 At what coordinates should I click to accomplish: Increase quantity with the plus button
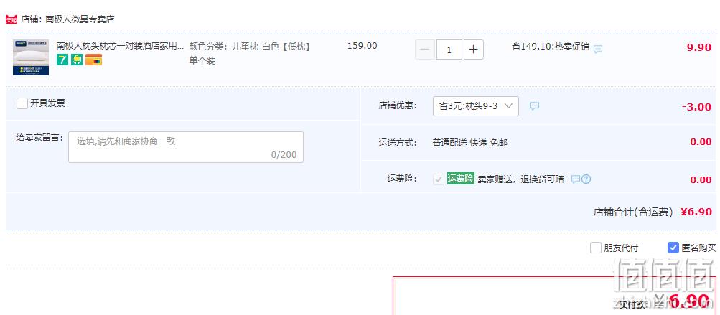coord(473,50)
